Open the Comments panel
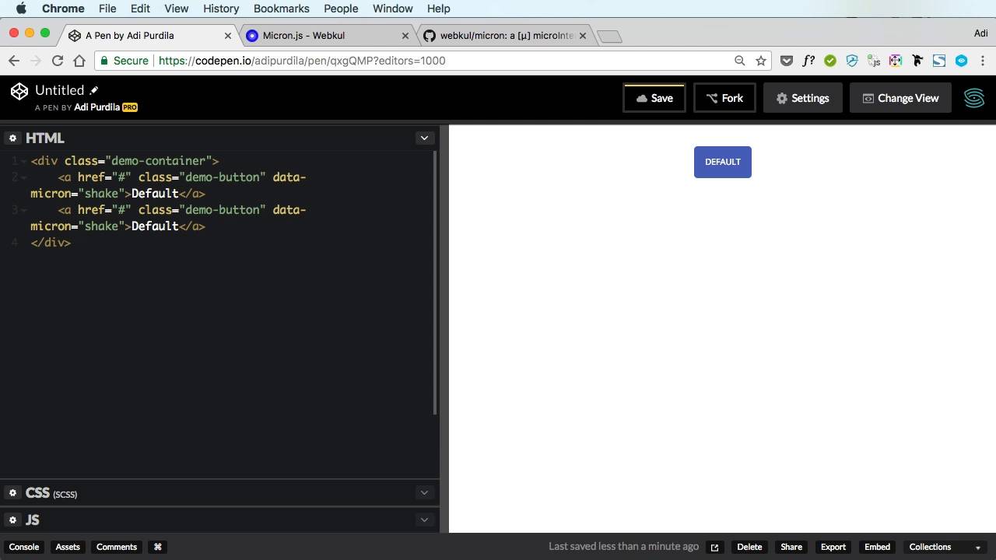Image resolution: width=996 pixels, height=560 pixels. (x=117, y=547)
